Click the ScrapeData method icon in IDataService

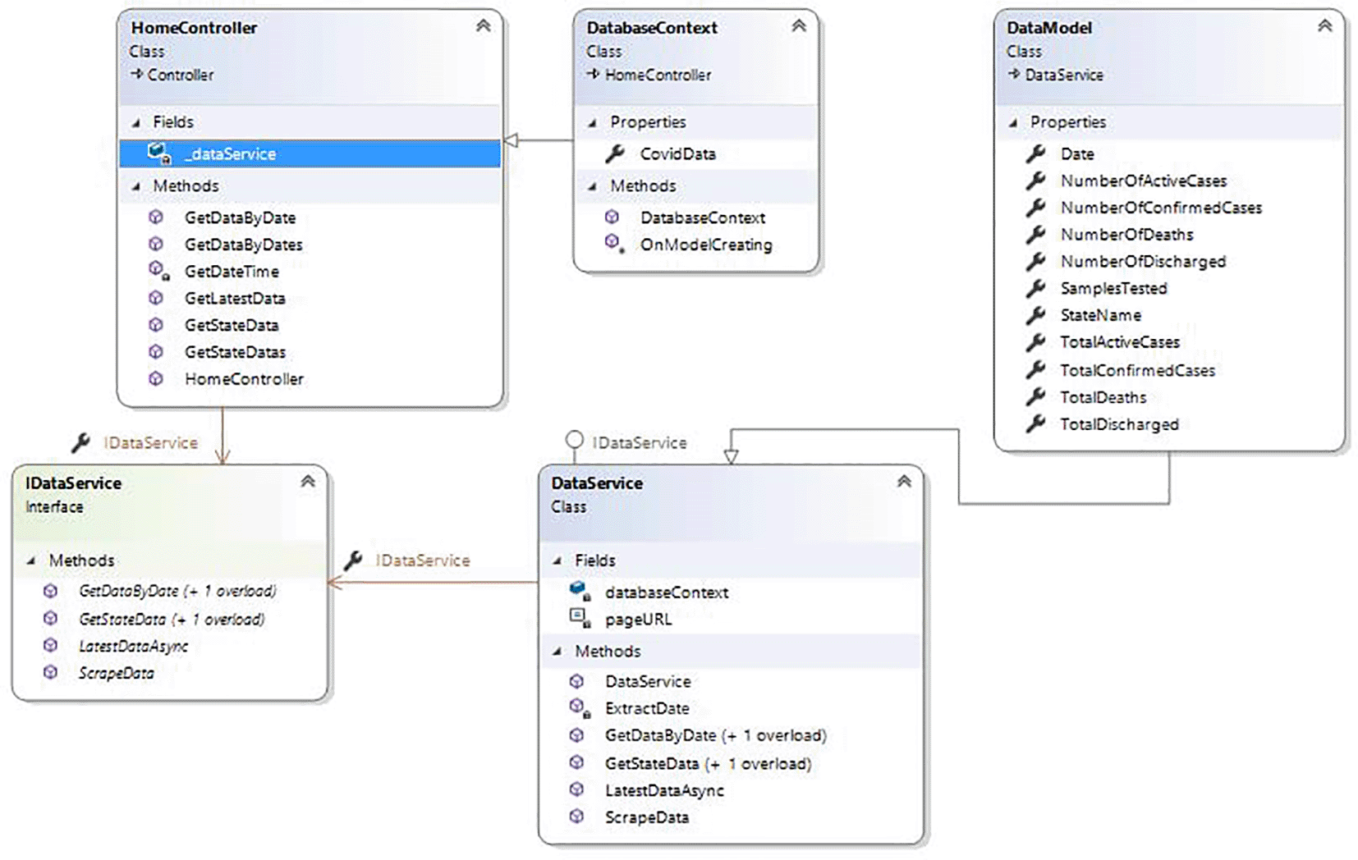pos(51,672)
